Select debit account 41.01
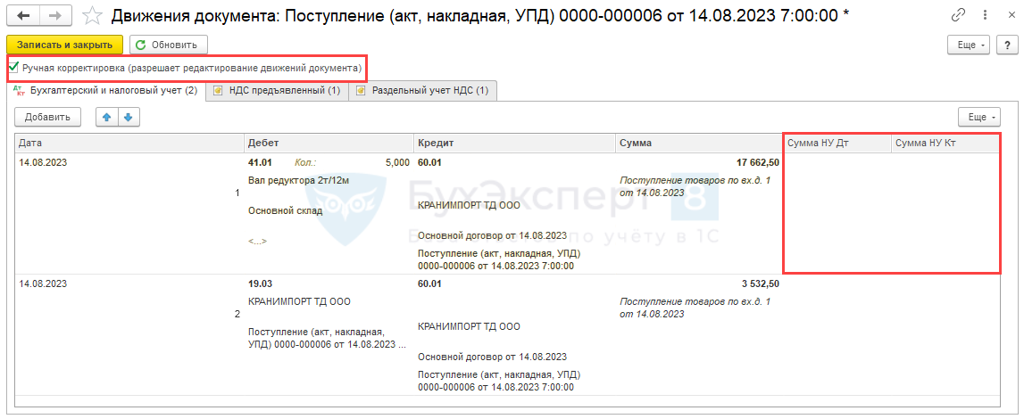Screen dimensions: 1024x419 [260, 162]
